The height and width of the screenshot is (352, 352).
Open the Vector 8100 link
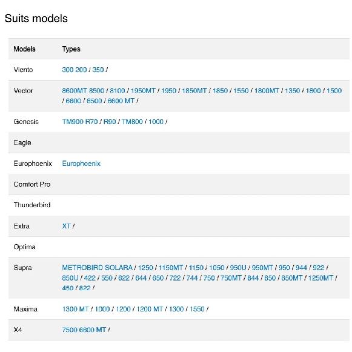tap(117, 91)
